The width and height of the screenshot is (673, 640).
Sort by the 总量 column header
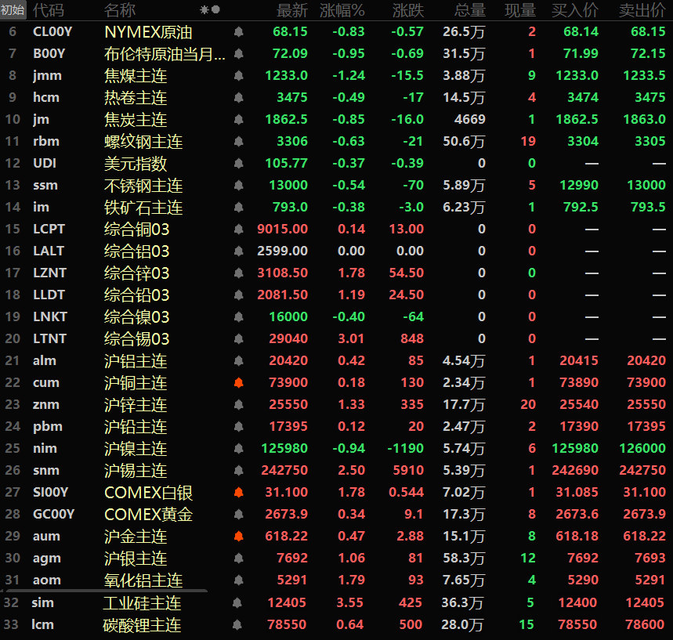tap(470, 10)
